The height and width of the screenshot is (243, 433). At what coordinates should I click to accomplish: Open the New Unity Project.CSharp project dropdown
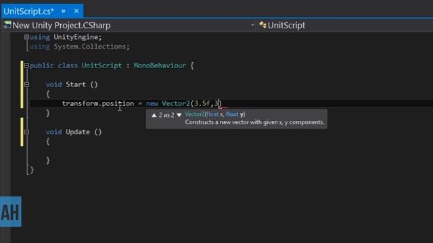[252, 25]
